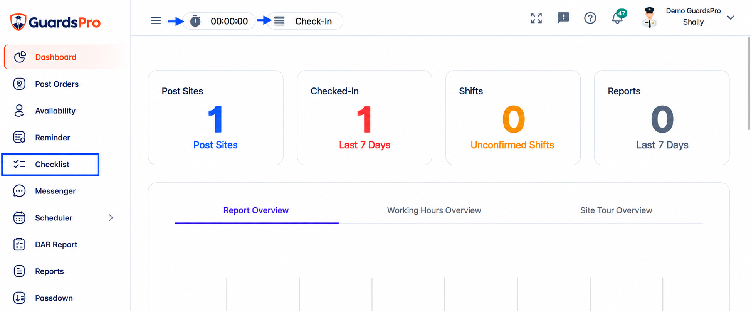Click the page vertical scrollbar
The height and width of the screenshot is (311, 751).
[748, 83]
